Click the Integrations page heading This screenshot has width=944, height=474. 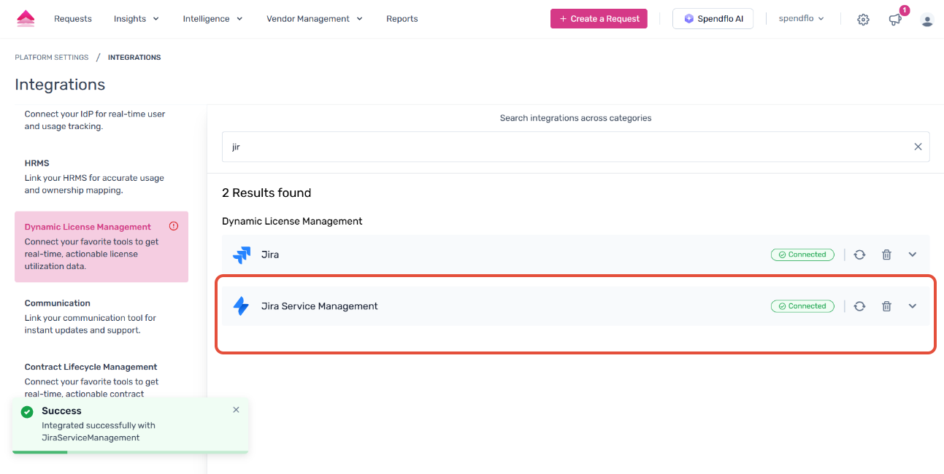[60, 85]
